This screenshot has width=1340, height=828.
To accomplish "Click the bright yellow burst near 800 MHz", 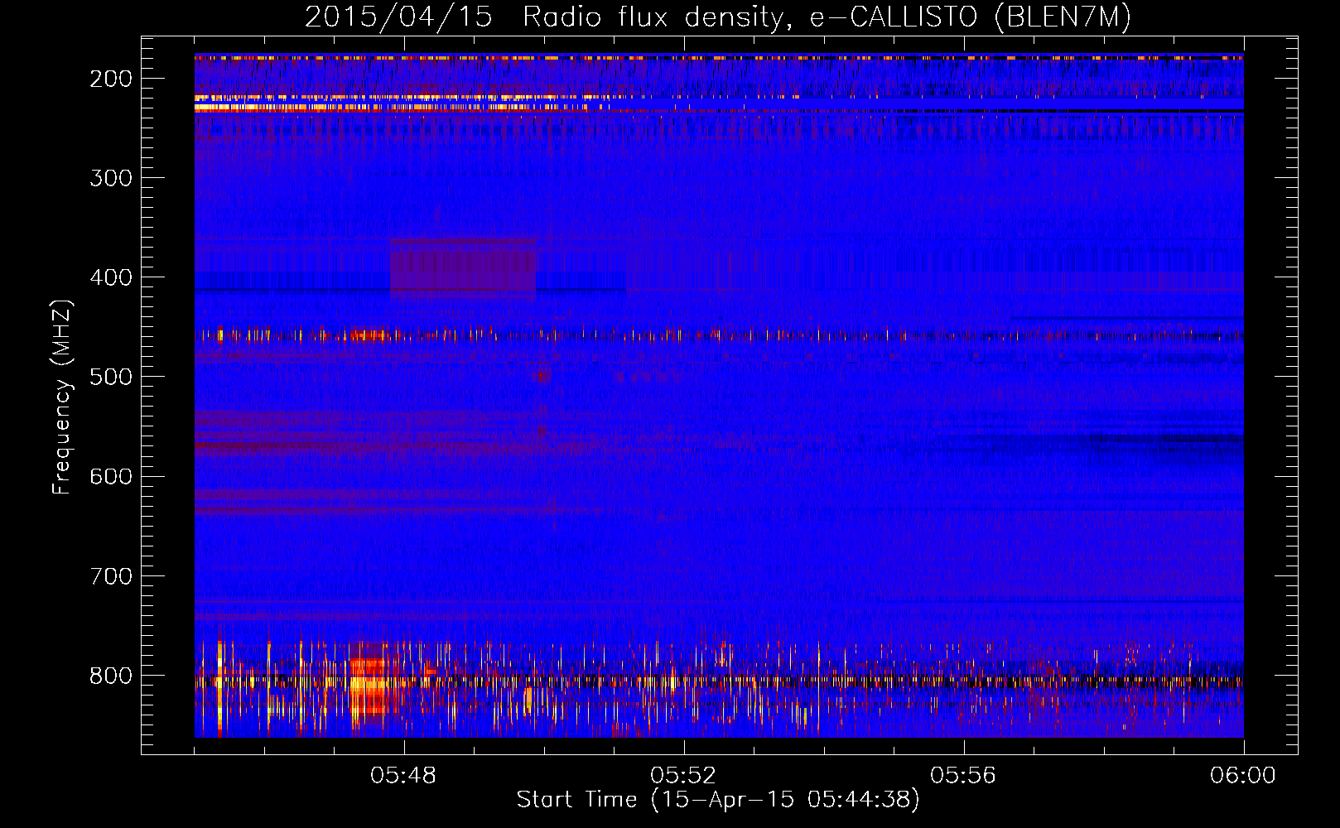I will click(x=368, y=686).
